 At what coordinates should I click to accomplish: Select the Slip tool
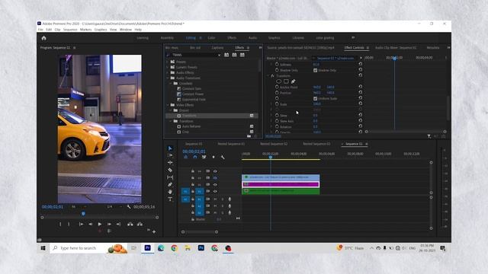click(x=170, y=177)
